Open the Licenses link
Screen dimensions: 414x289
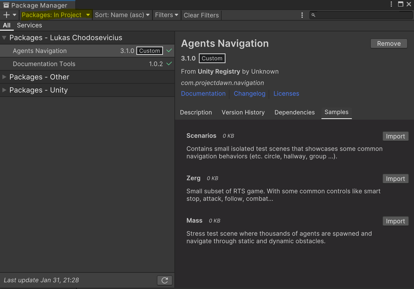coord(286,93)
